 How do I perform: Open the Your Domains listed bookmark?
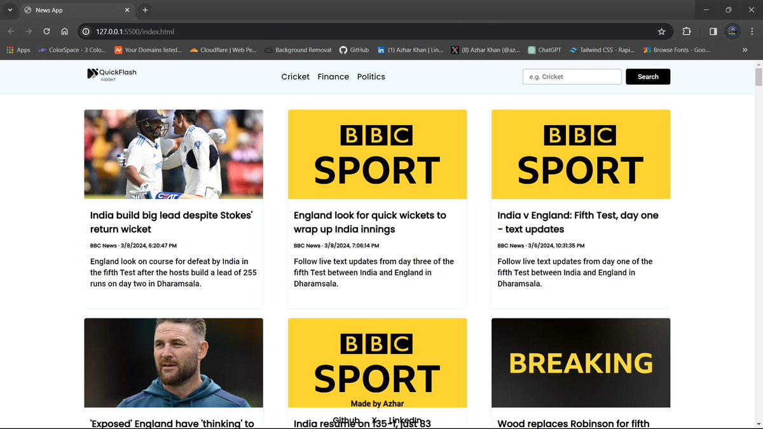coord(148,50)
